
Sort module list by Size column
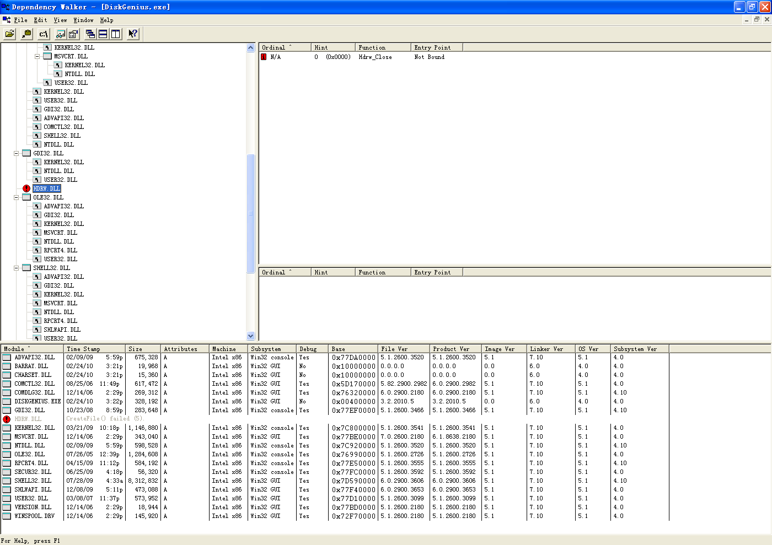pos(143,349)
